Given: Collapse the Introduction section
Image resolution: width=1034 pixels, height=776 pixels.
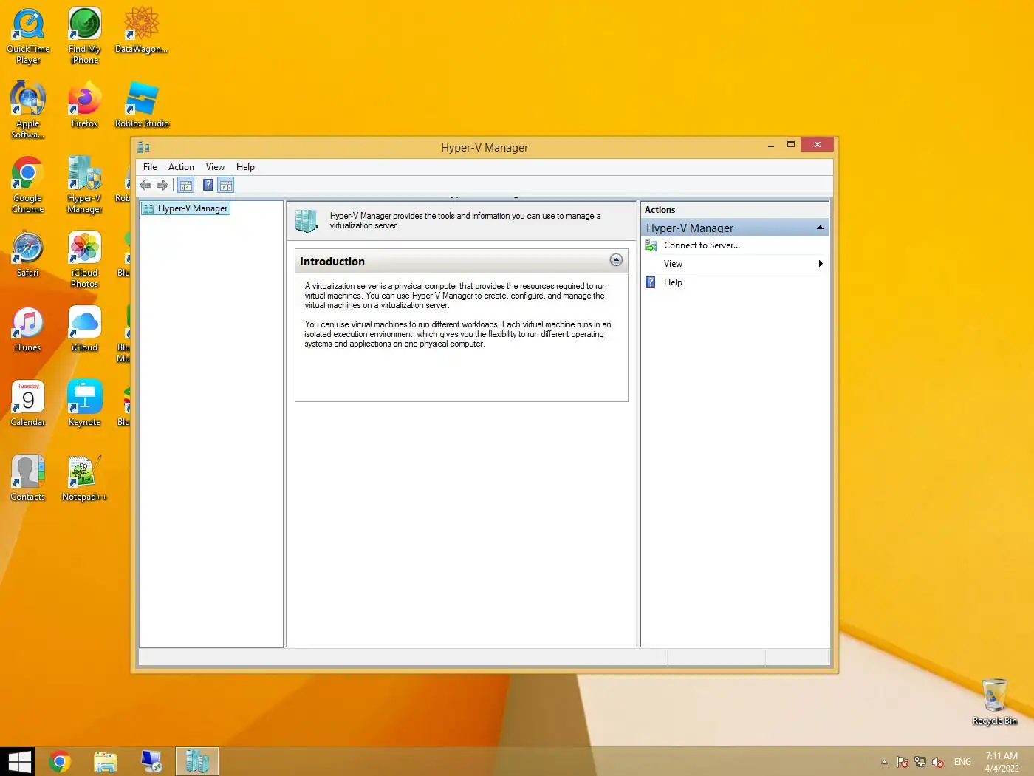Looking at the screenshot, I should (616, 260).
